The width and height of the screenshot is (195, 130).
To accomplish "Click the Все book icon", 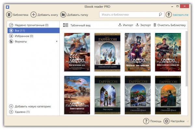I will click(11, 30).
